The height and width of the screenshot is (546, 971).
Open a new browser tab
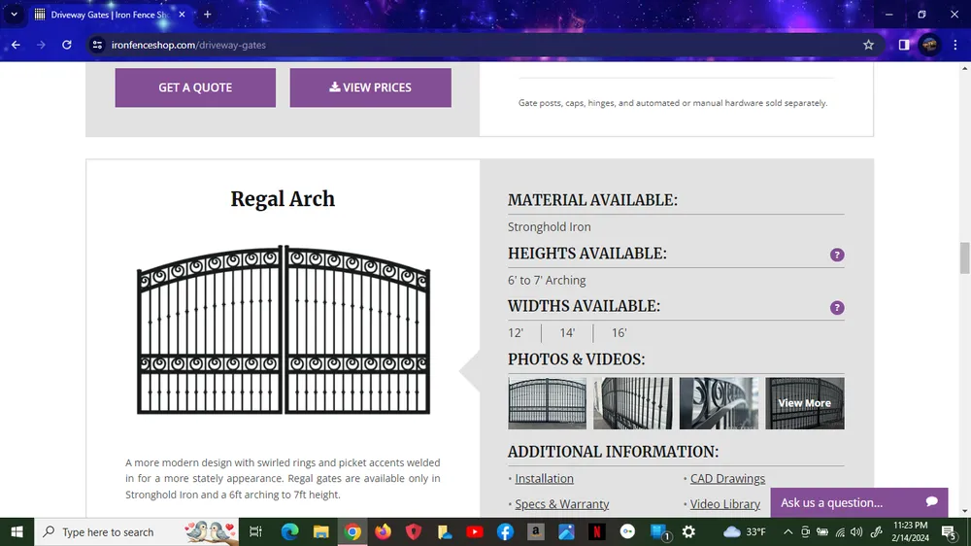207,15
